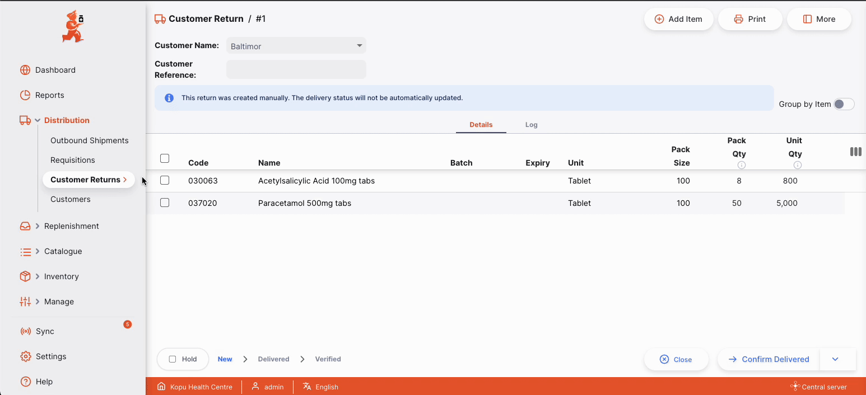This screenshot has width=866, height=395.
Task: Expand the Replenishment section
Action: click(x=38, y=226)
